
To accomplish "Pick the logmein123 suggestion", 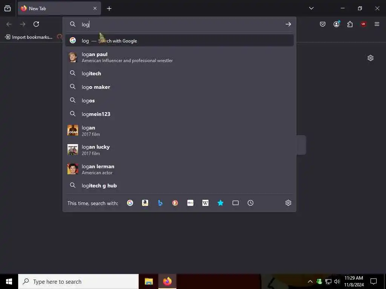I will [x=179, y=114].
